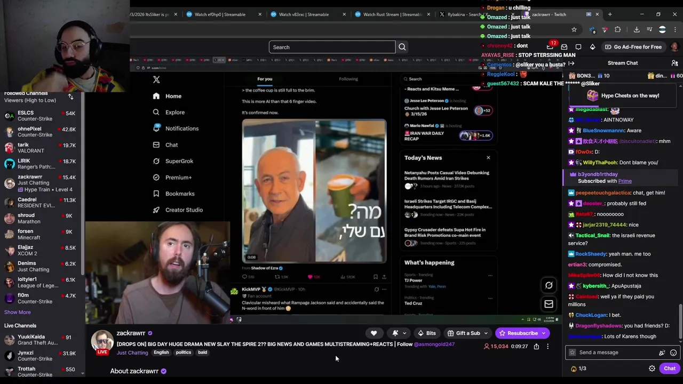This screenshot has height=384, width=683.
Task: Open shroud Marathon channel in sidebar
Action: click(x=40, y=219)
